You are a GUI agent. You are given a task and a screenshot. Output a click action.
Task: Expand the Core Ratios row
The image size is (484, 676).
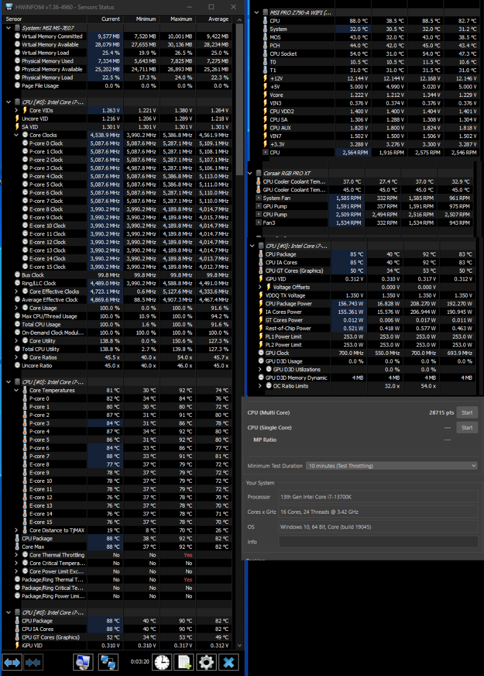[17, 357]
